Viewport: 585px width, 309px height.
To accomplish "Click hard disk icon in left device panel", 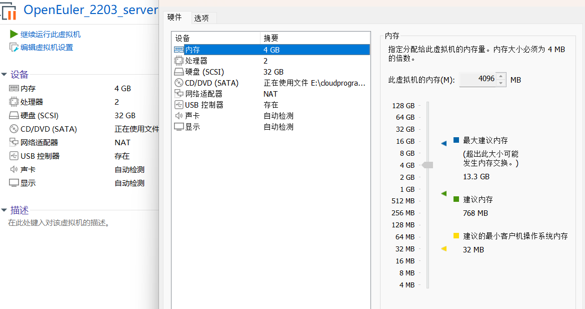I will [x=14, y=116].
